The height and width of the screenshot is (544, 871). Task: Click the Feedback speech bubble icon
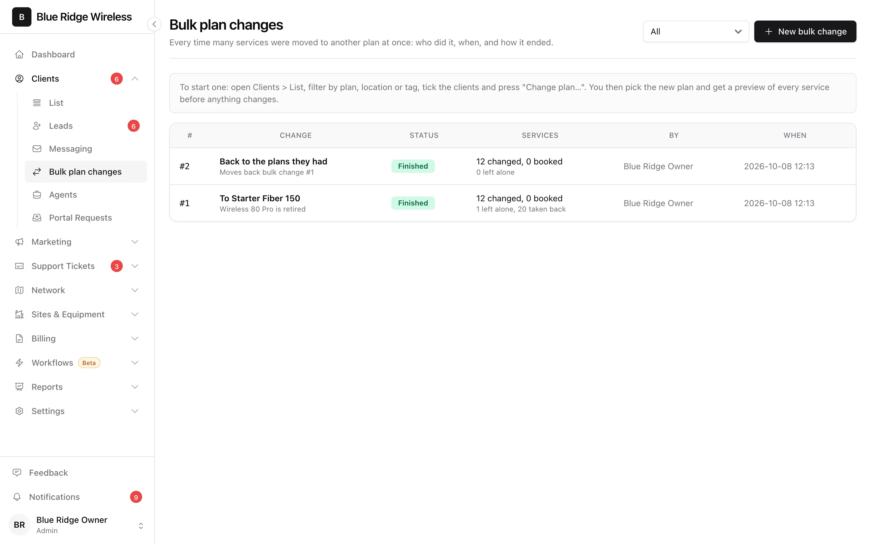(17, 472)
